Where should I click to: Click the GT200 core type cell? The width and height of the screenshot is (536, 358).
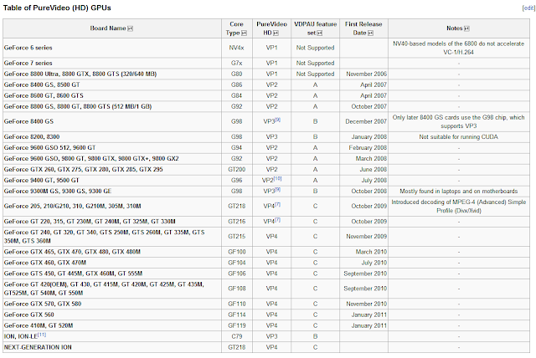pos(236,170)
